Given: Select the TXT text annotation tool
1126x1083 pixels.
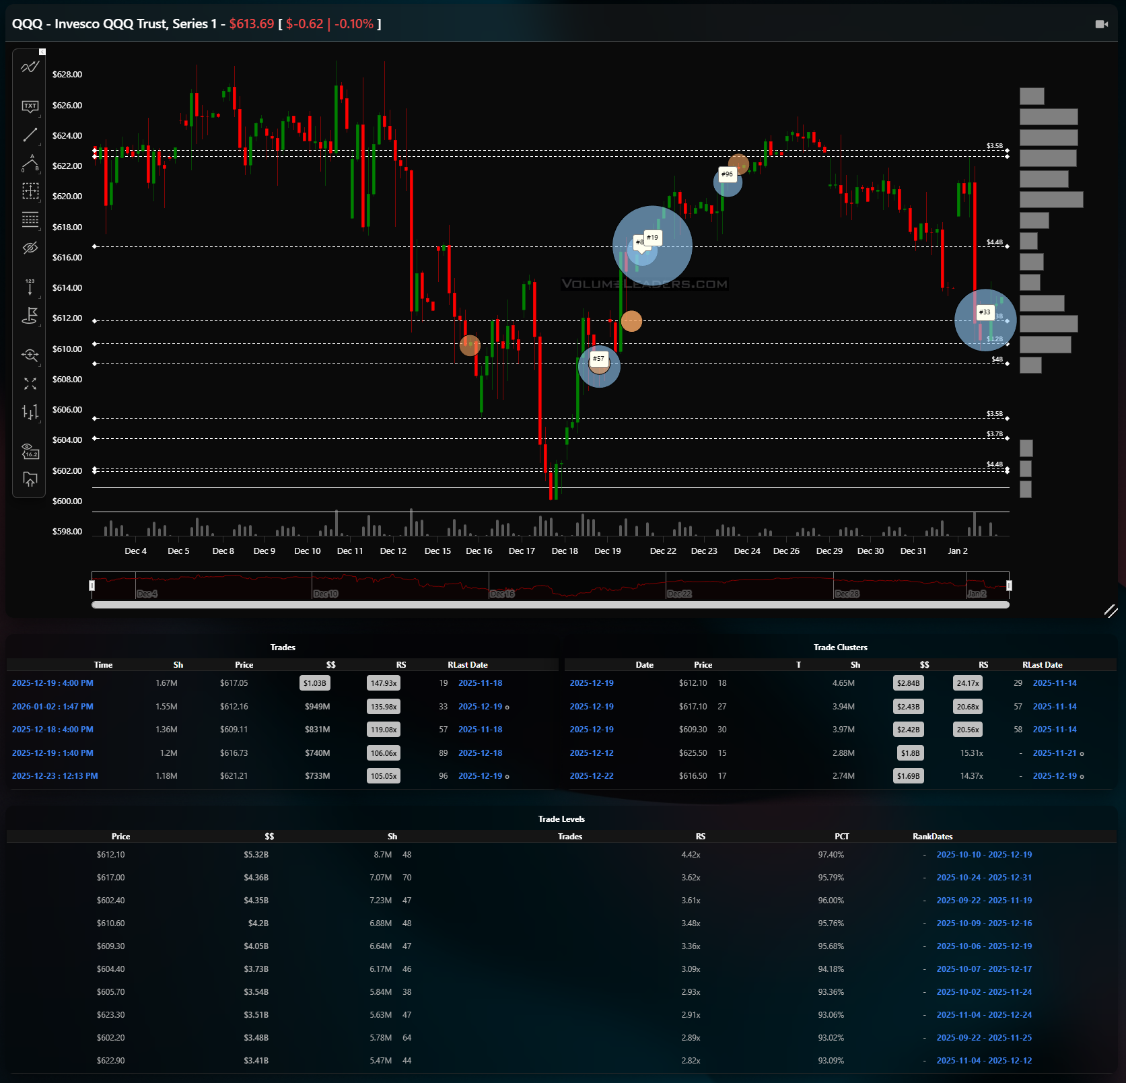Looking at the screenshot, I should click(30, 106).
